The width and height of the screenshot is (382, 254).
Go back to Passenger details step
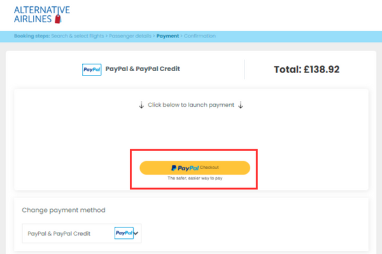pos(130,36)
